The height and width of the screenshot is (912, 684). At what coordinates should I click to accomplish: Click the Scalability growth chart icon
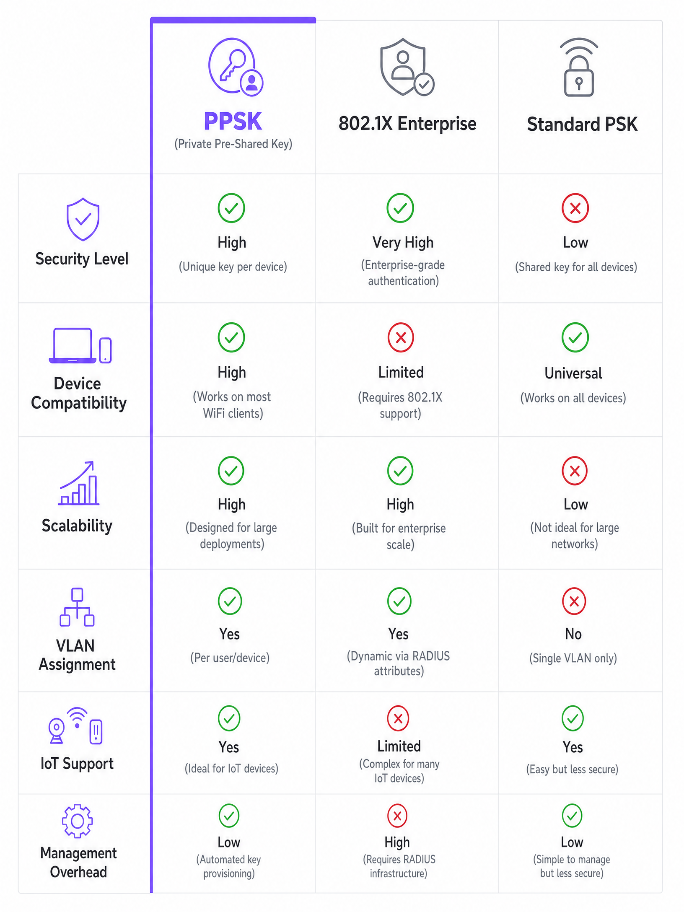(78, 483)
